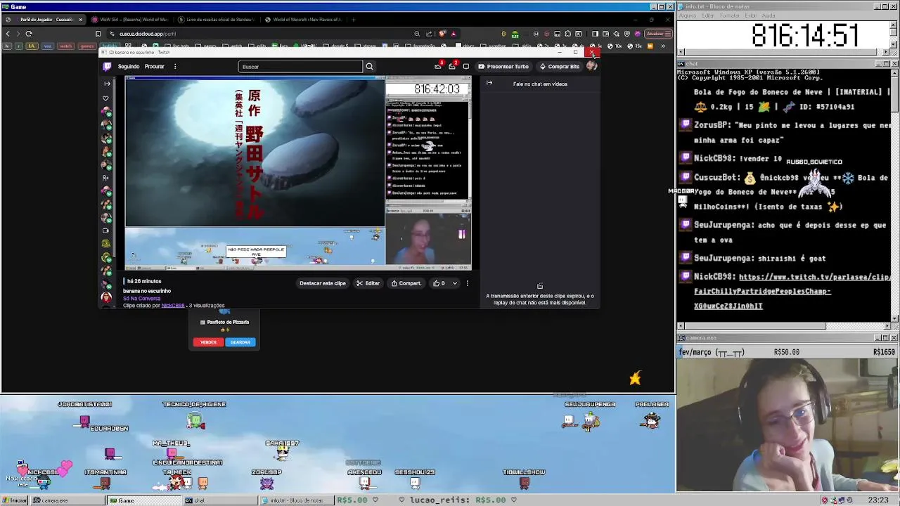Open the three-dot menu beside Procurar
This screenshot has height=506, width=900.
point(175,67)
